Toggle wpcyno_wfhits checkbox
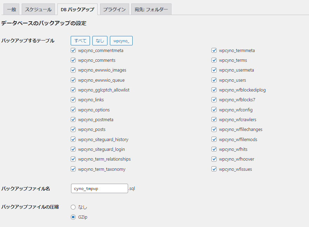309x227 pixels. coord(214,149)
